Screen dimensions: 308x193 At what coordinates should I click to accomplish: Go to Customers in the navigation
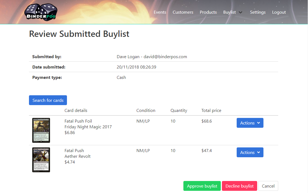pyautogui.click(x=183, y=12)
